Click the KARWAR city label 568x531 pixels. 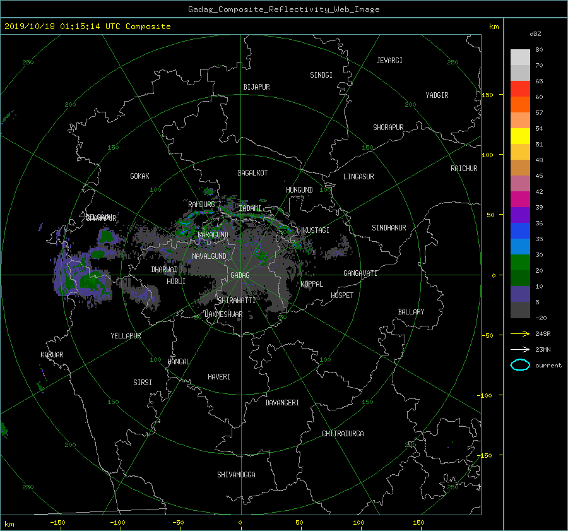coord(52,354)
